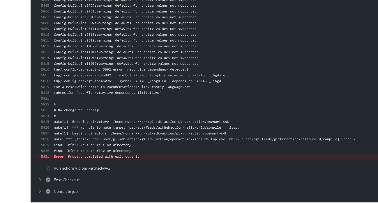Click the 'No rule to make target' log line
378x203 pixels.
[x=146, y=127]
